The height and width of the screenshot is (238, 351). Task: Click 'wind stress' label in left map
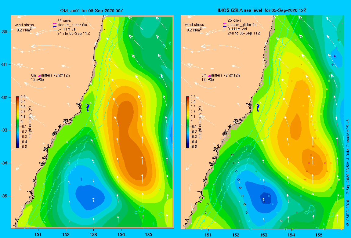tap(24, 25)
